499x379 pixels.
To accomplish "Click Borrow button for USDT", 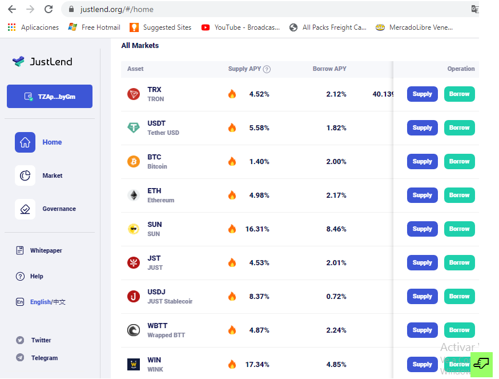I will point(459,128).
